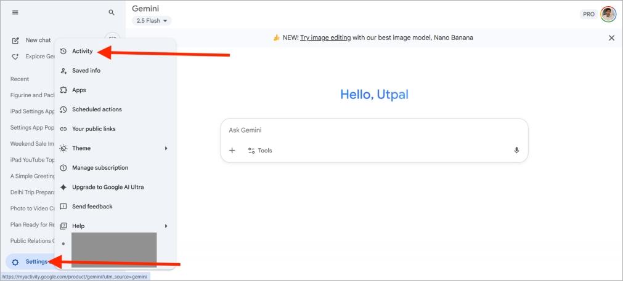The image size is (623, 281).
Task: Dismiss the Nano Banana banner
Action: [611, 38]
